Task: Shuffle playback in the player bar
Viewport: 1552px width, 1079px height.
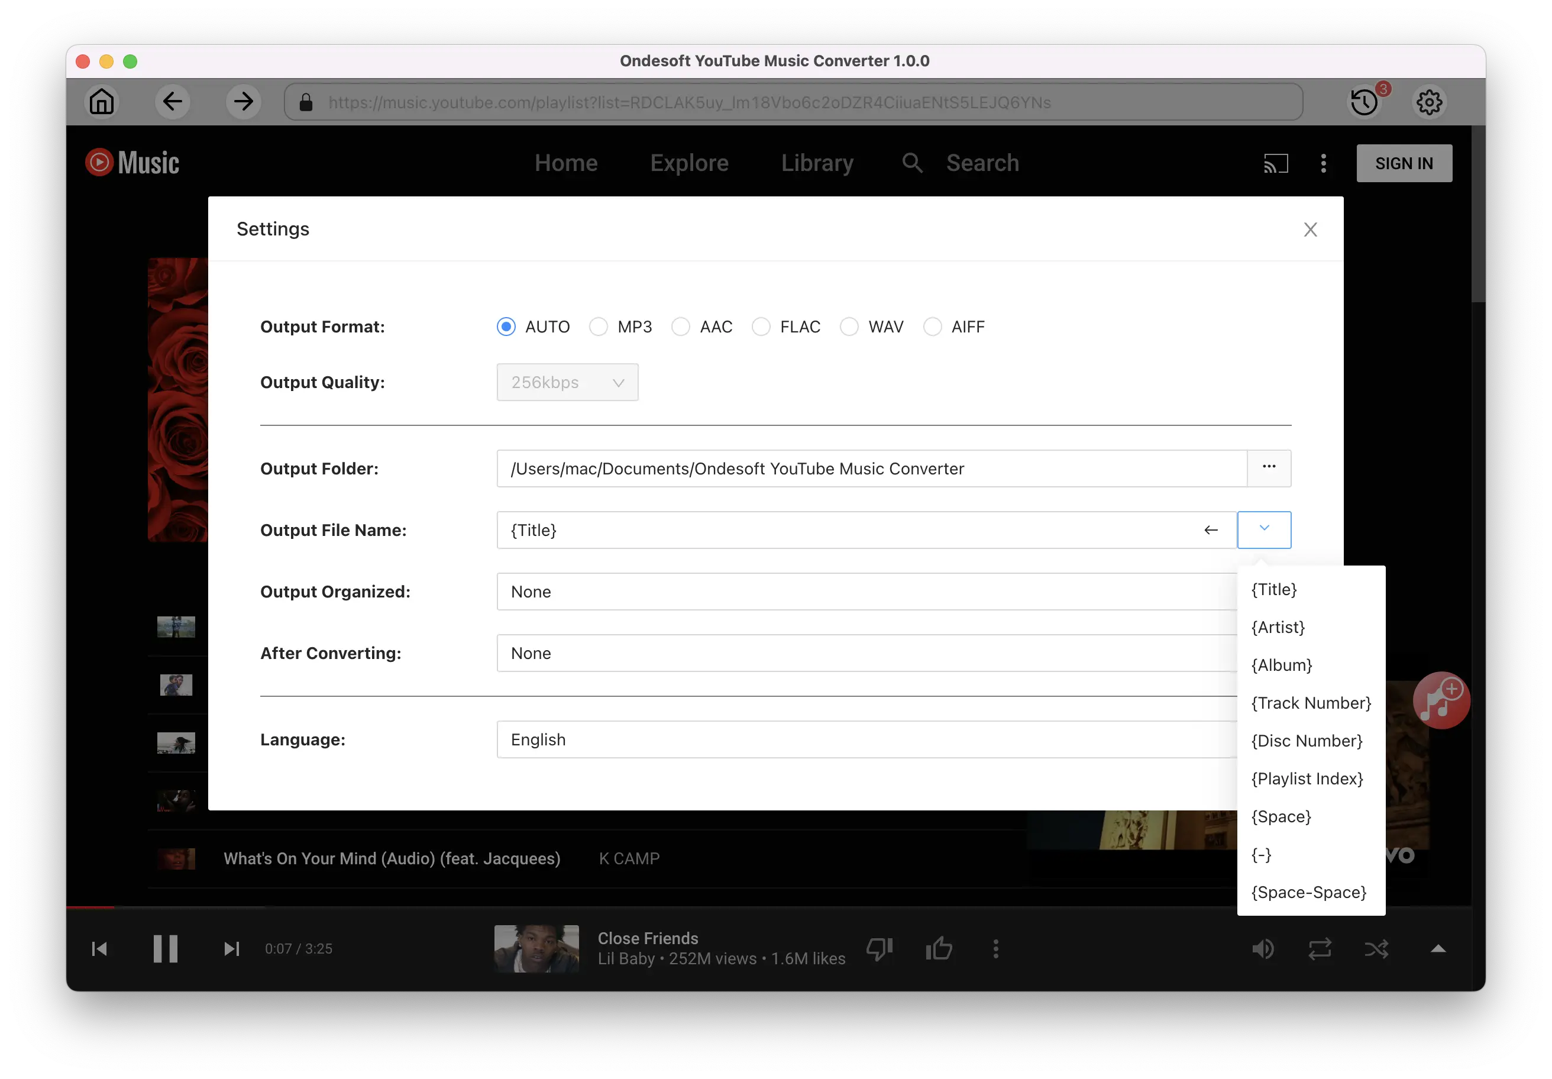Action: pos(1377,948)
